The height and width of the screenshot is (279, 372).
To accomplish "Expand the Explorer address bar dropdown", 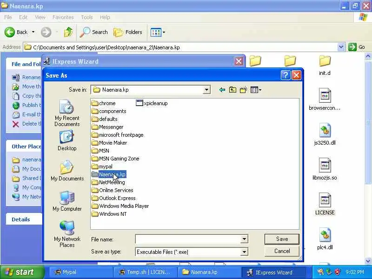I will pos(341,47).
